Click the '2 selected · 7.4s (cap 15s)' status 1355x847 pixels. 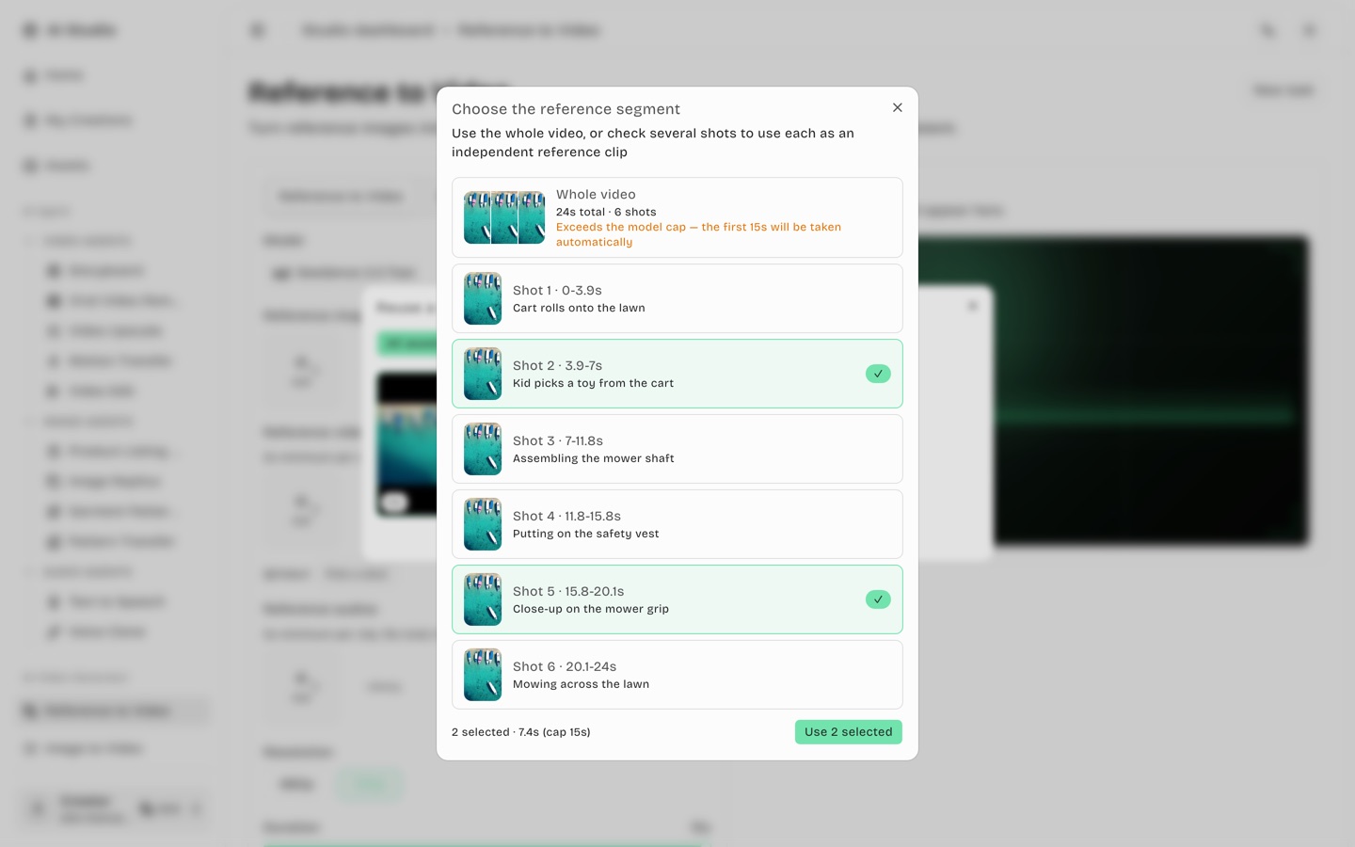tap(521, 732)
